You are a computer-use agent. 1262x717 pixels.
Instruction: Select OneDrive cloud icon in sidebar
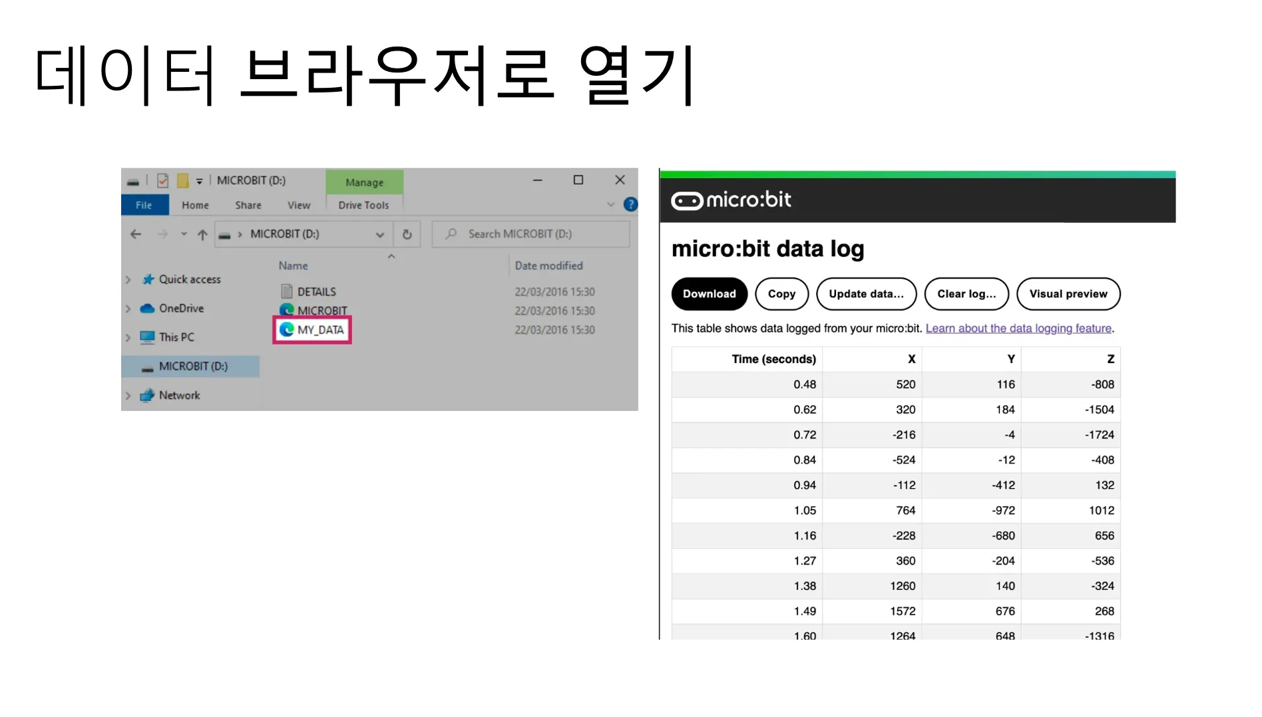[147, 309]
